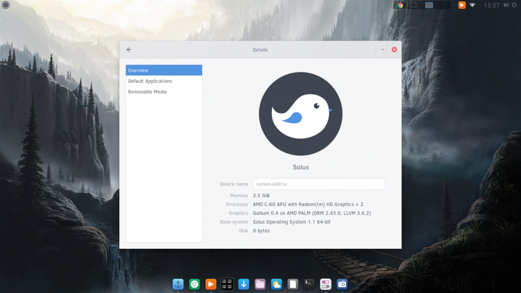Click Chrome icon in top panel
Viewport: 521px width, 293px height.
(400, 5)
